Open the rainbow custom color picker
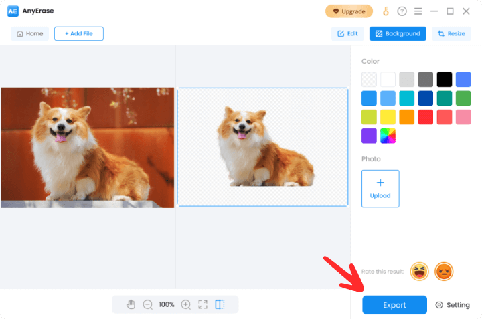Screen dimensions: 482x319 point(388,136)
